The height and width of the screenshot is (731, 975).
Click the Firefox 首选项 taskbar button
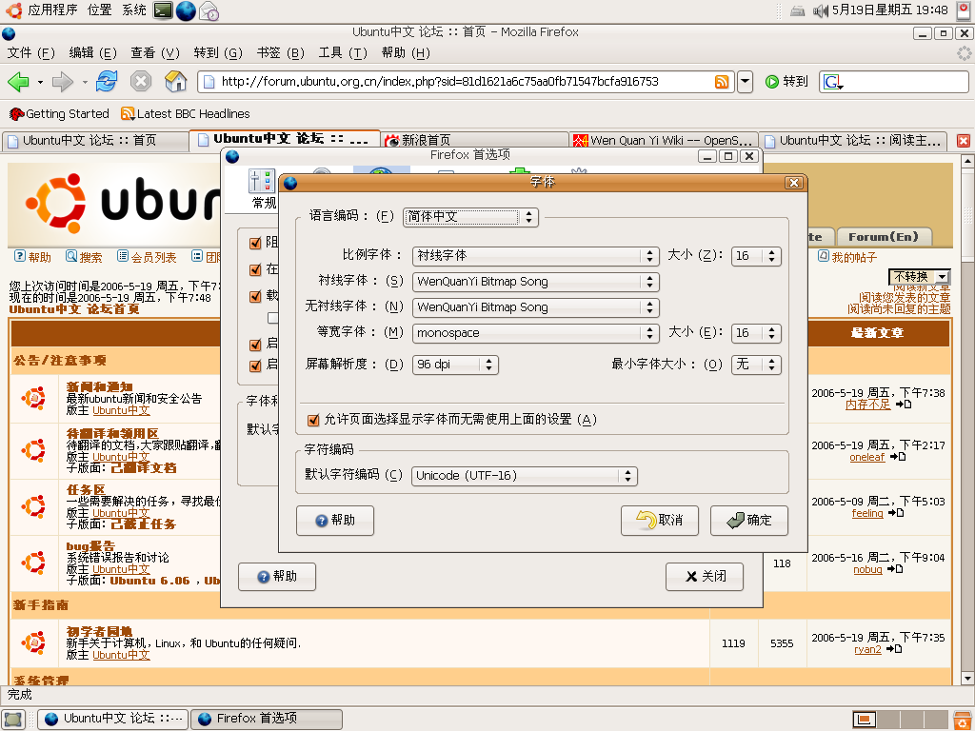267,720
